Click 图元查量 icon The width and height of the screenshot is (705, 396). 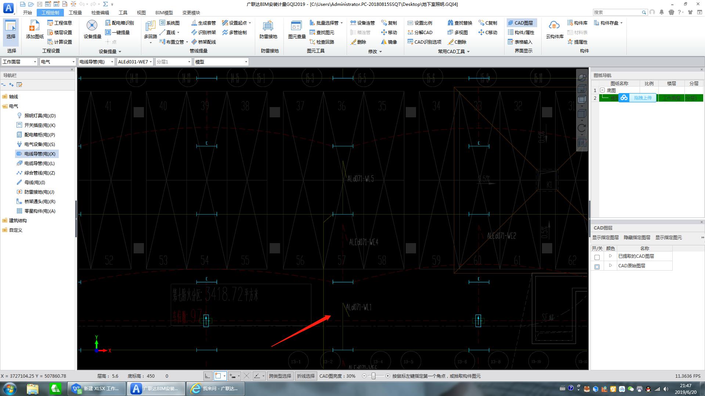(x=297, y=30)
